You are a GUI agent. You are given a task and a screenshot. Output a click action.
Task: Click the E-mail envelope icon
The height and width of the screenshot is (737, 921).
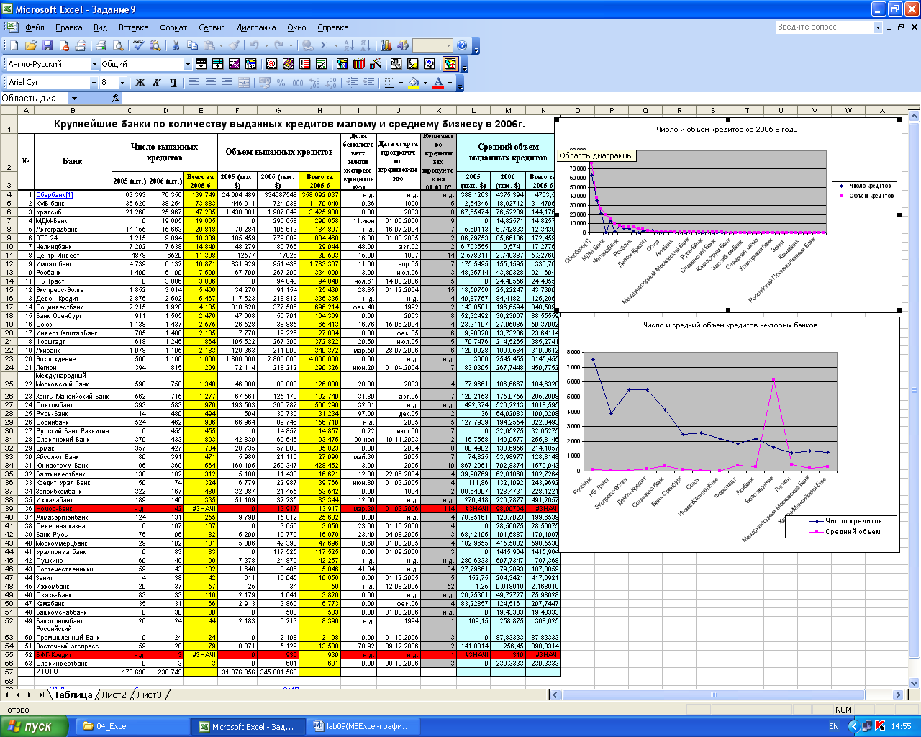click(x=81, y=45)
